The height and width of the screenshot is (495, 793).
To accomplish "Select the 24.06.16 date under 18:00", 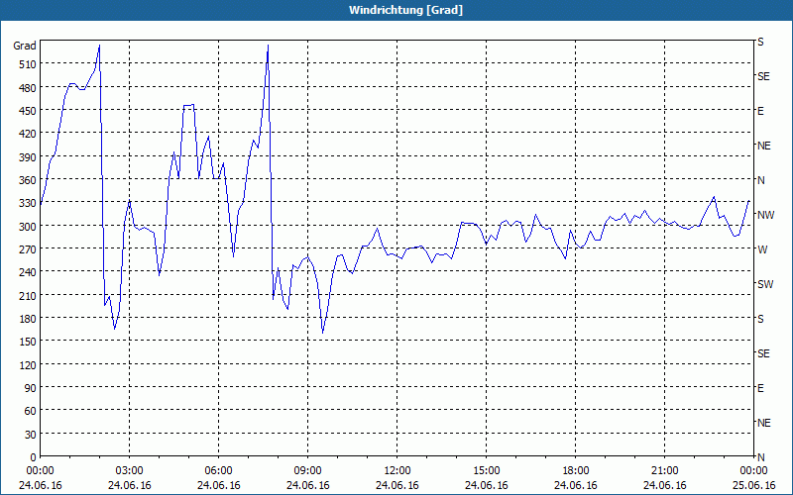I will tap(576, 485).
